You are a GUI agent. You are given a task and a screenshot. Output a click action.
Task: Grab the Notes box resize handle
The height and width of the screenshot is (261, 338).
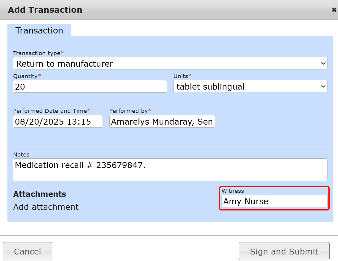click(x=325, y=179)
